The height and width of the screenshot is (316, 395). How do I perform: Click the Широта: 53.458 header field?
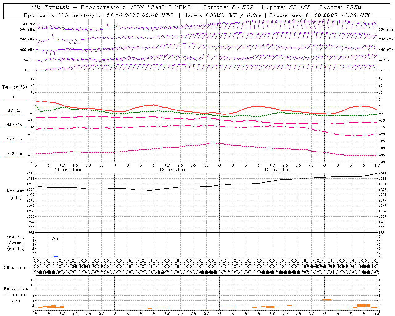click(x=286, y=7)
